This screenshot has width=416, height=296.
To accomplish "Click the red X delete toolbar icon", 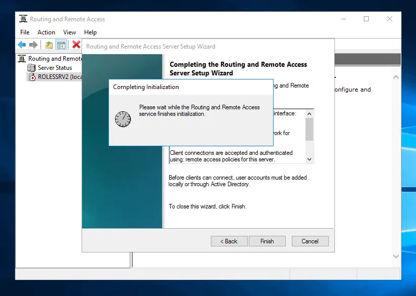I will (77, 45).
